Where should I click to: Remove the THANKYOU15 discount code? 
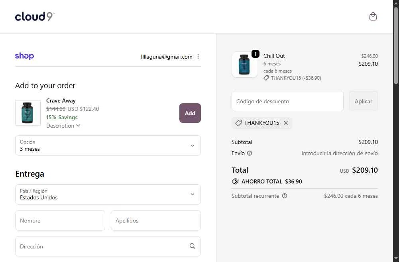(x=286, y=123)
